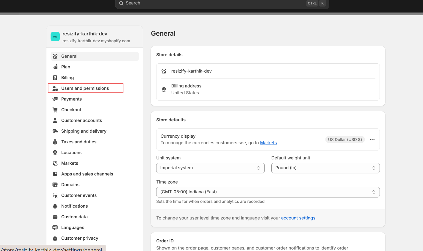423x251 pixels.
Task: Select the Markets globe icon
Action: (55, 163)
